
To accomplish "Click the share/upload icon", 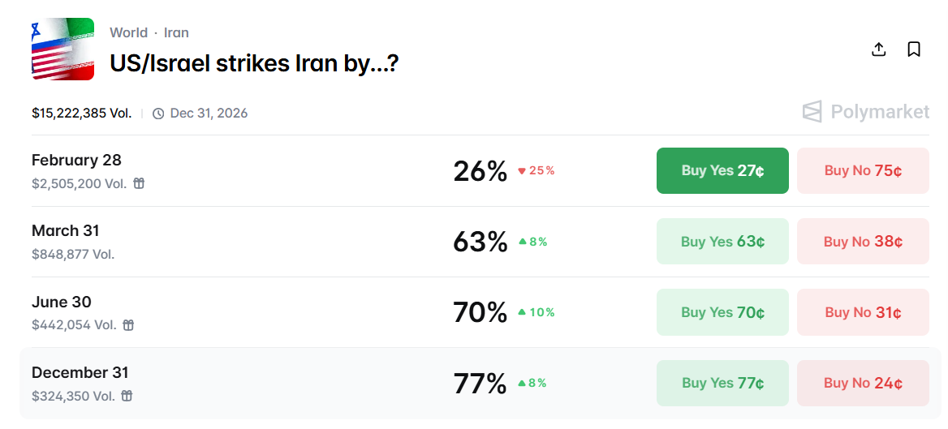I will coord(878,49).
